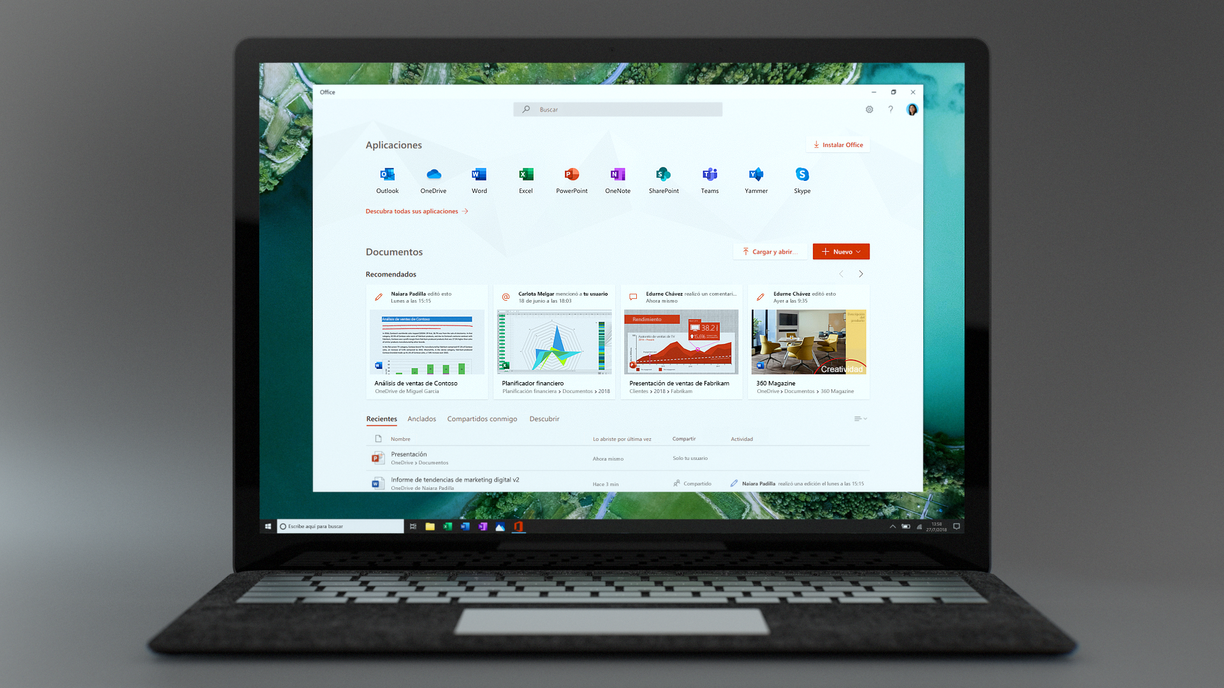
Task: Click the Office search input field
Action: pyautogui.click(x=618, y=109)
